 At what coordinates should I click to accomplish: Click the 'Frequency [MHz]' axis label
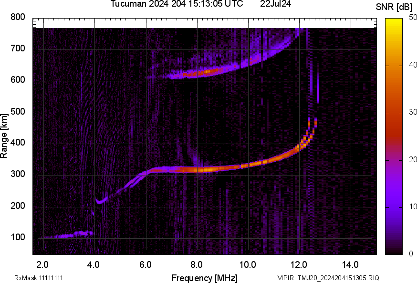pyautogui.click(x=205, y=278)
